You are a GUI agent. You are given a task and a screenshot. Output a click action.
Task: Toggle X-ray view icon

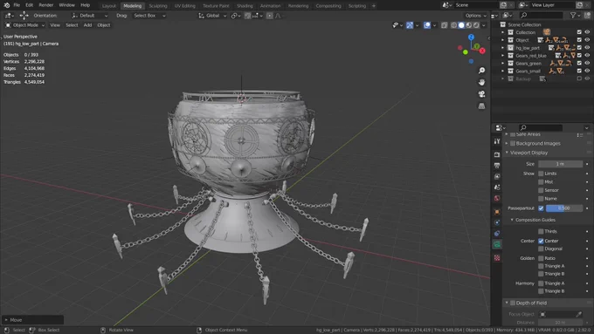point(444,25)
